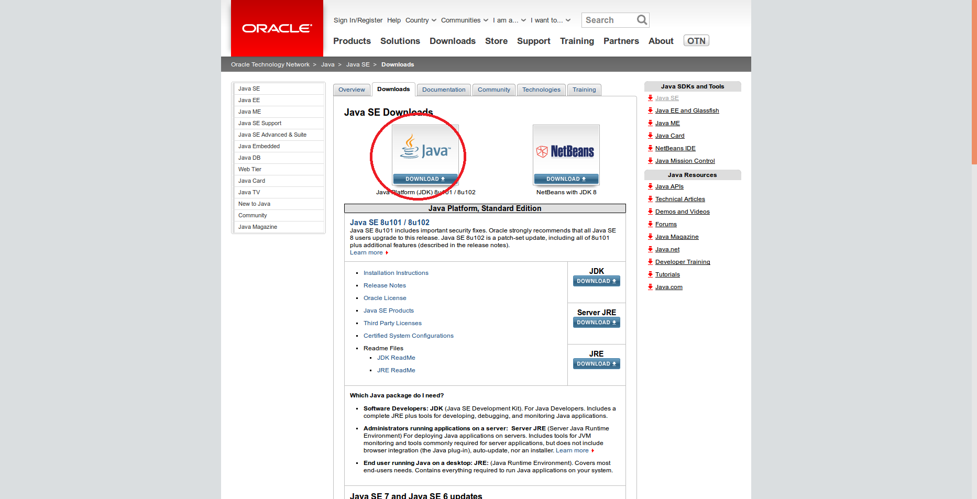Click the Help link

(394, 20)
